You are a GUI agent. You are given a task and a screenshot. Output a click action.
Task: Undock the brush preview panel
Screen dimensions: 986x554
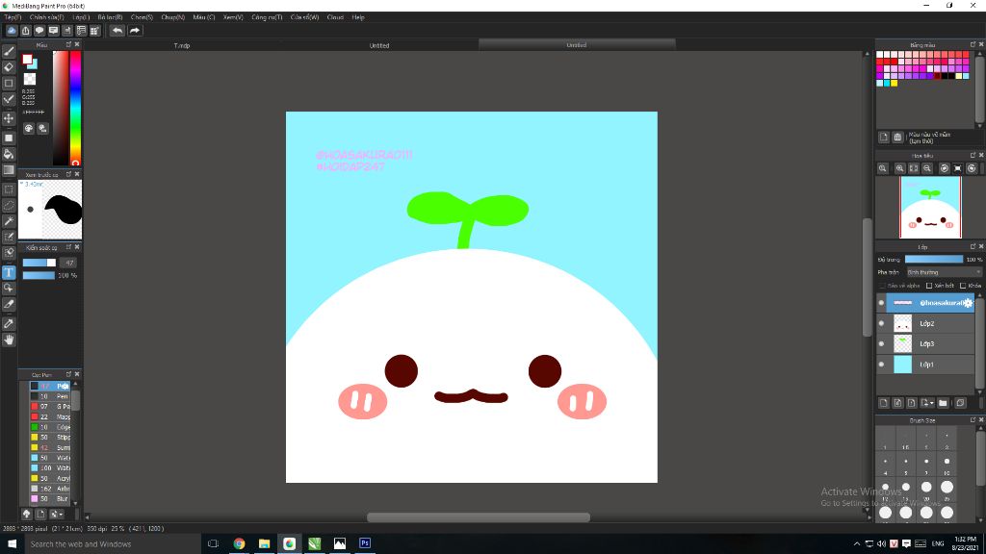68,174
